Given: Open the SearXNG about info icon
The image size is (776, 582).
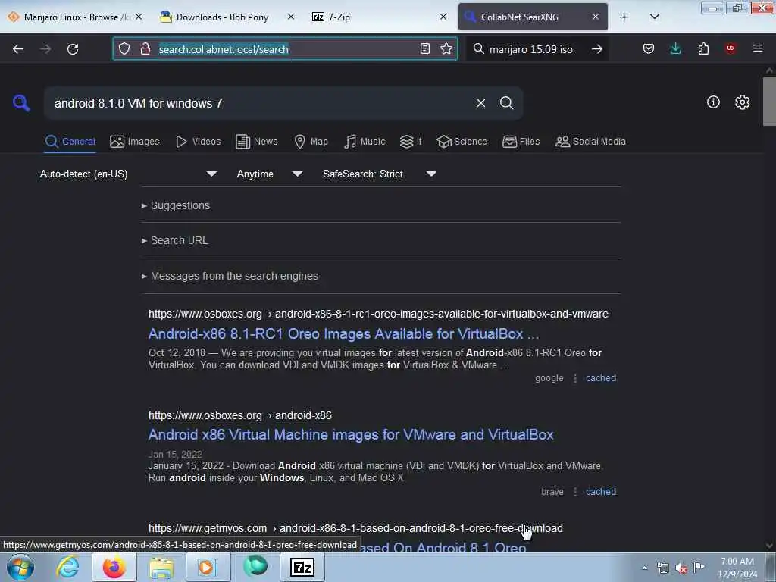Looking at the screenshot, I should 713,102.
